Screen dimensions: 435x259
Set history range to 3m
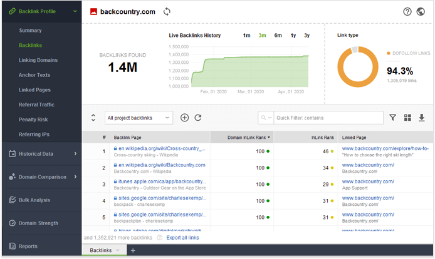coord(262,36)
